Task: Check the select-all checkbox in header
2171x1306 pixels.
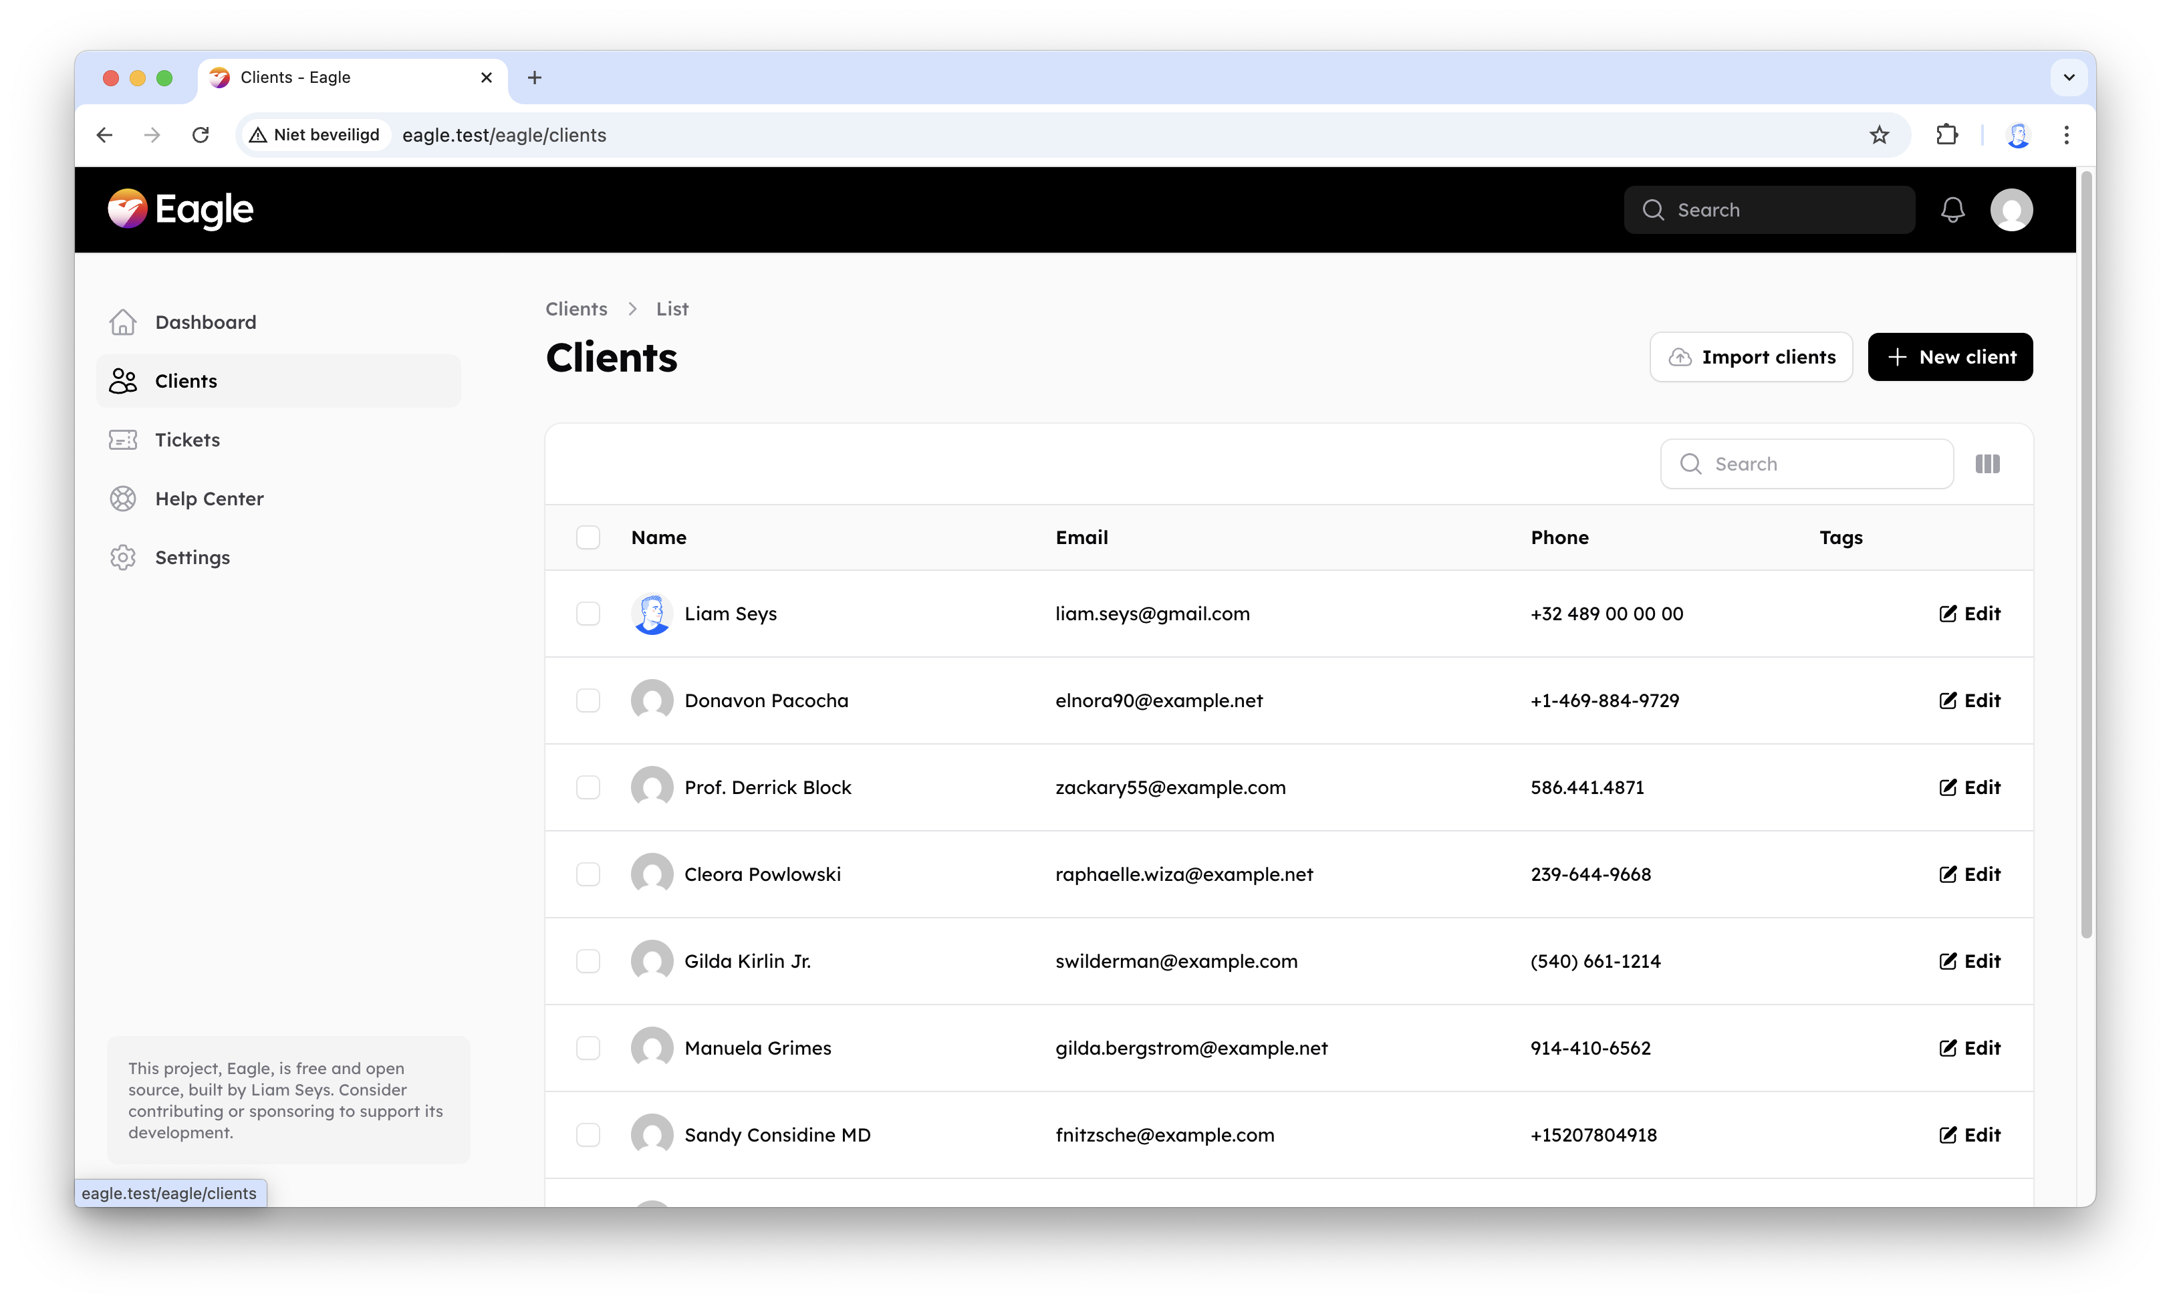Action: tap(588, 538)
